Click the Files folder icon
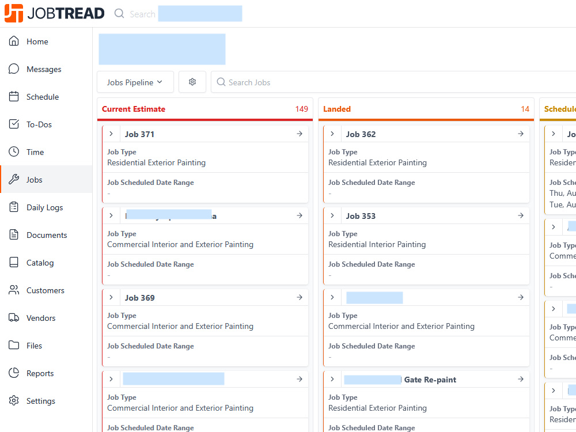This screenshot has width=576, height=432. 14,345
